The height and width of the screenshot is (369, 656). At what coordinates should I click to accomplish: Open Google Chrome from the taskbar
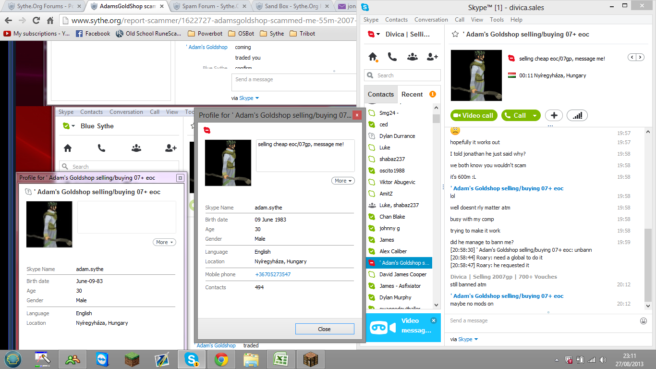[x=221, y=359]
